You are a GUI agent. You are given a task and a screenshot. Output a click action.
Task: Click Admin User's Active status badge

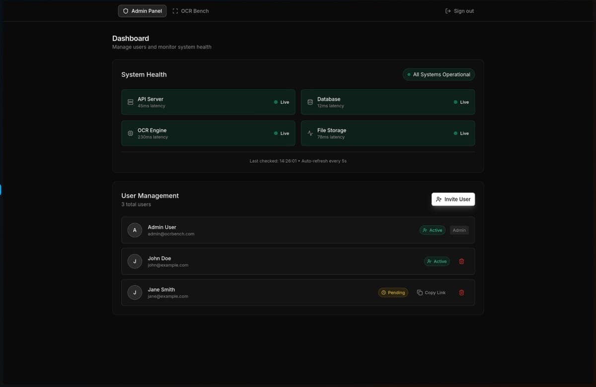point(432,230)
